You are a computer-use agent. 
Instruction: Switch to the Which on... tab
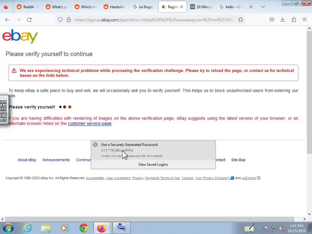pos(86,7)
